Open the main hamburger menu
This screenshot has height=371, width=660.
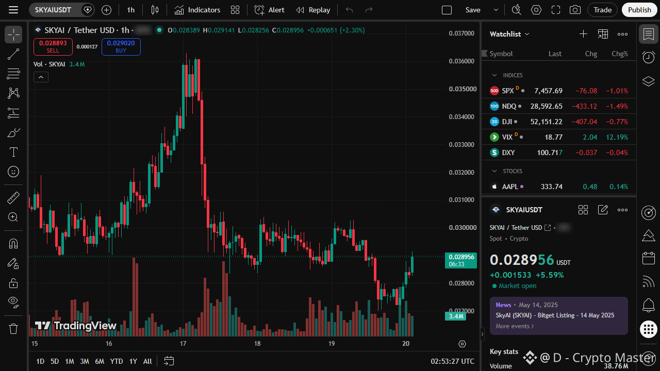click(13, 10)
